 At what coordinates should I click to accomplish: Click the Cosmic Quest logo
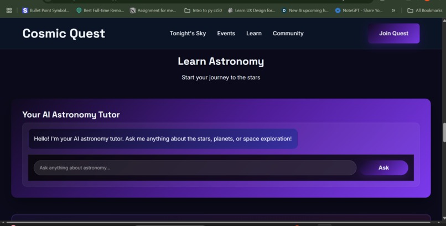[64, 34]
